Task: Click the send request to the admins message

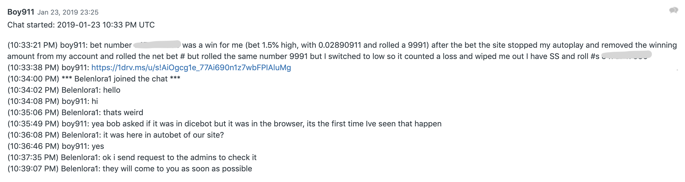Action: pyautogui.click(x=132, y=158)
